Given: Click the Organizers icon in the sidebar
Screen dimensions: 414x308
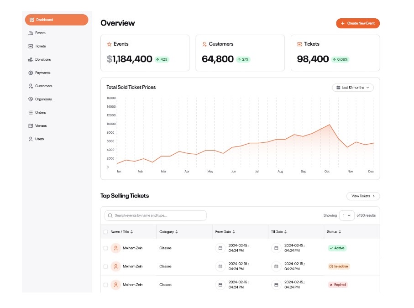Looking at the screenshot, I should tap(31, 99).
